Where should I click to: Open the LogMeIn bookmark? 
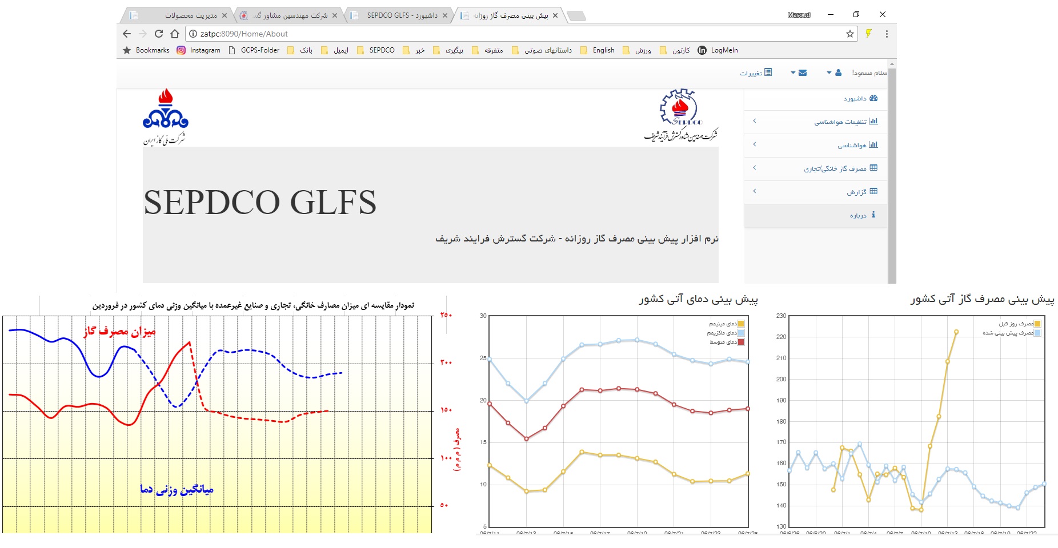pos(718,50)
